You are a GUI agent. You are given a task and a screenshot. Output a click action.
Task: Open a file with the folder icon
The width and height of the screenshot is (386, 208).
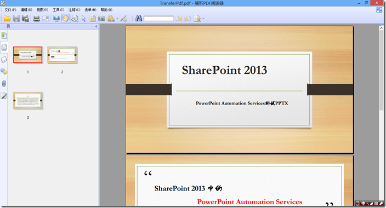pyautogui.click(x=7, y=19)
